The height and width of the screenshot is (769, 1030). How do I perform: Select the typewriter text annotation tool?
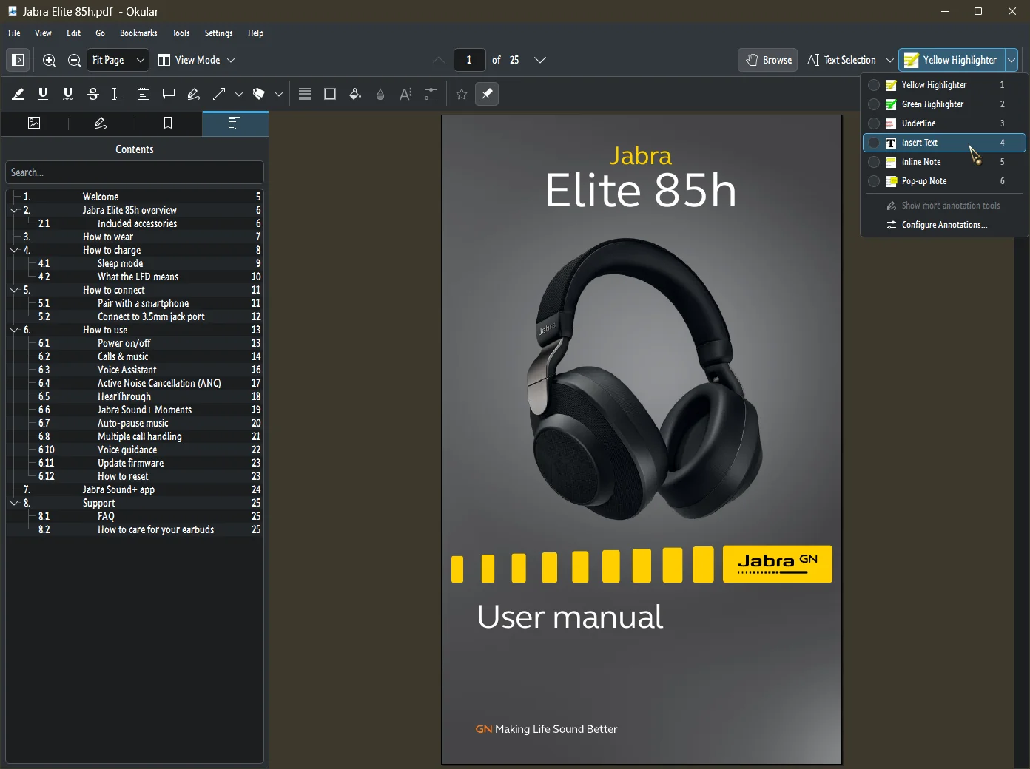point(118,94)
